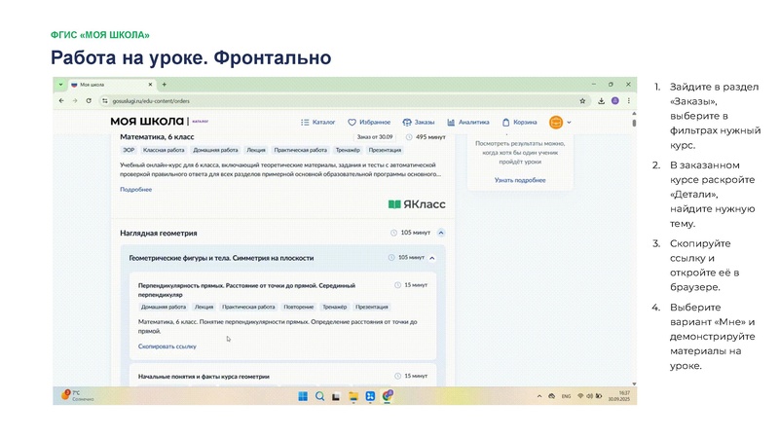Viewport: 779px width, 438px height.
Task: Click the Лекция tag under Математика, 6 класс
Action: (256, 150)
